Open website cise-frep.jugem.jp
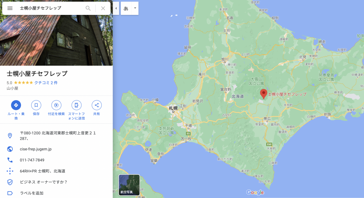 click(x=36, y=149)
